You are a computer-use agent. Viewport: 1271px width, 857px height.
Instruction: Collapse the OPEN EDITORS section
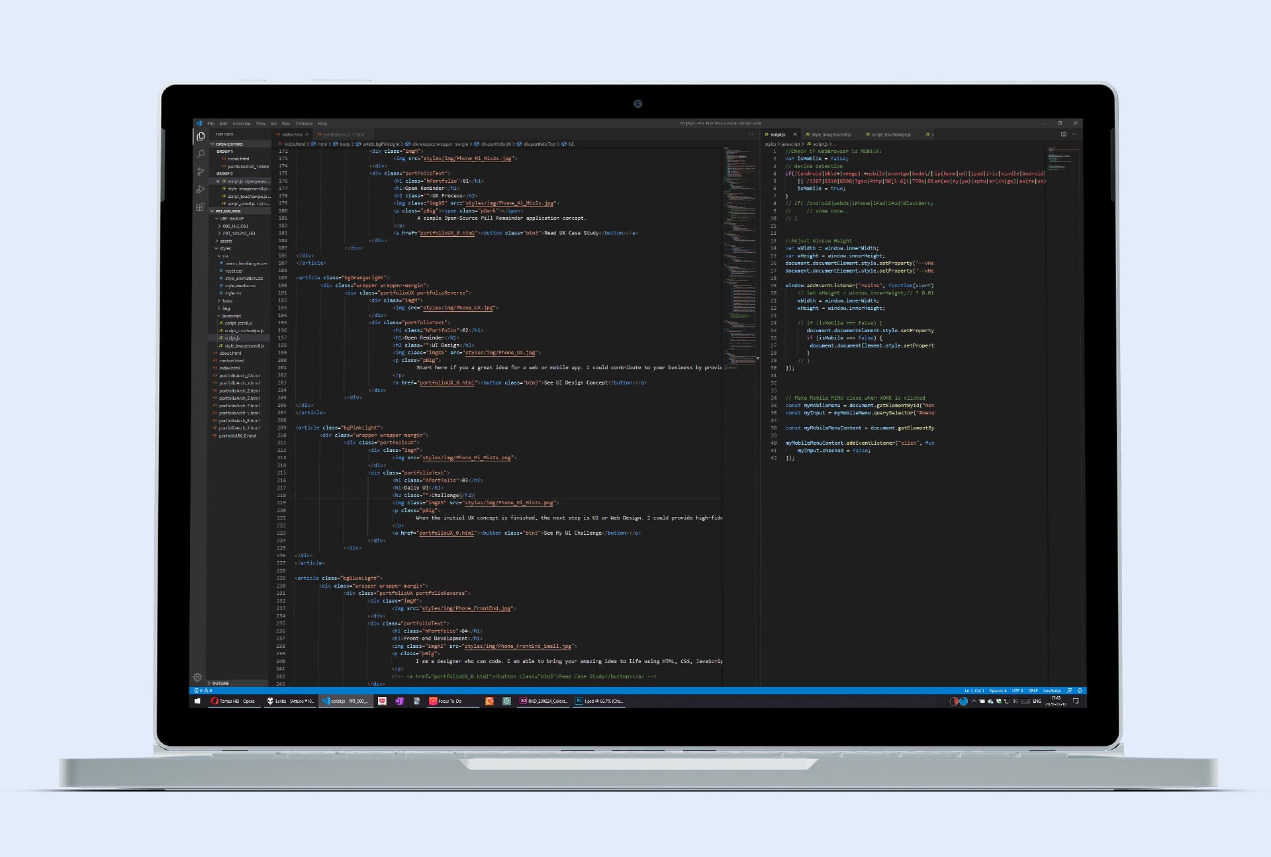(229, 144)
